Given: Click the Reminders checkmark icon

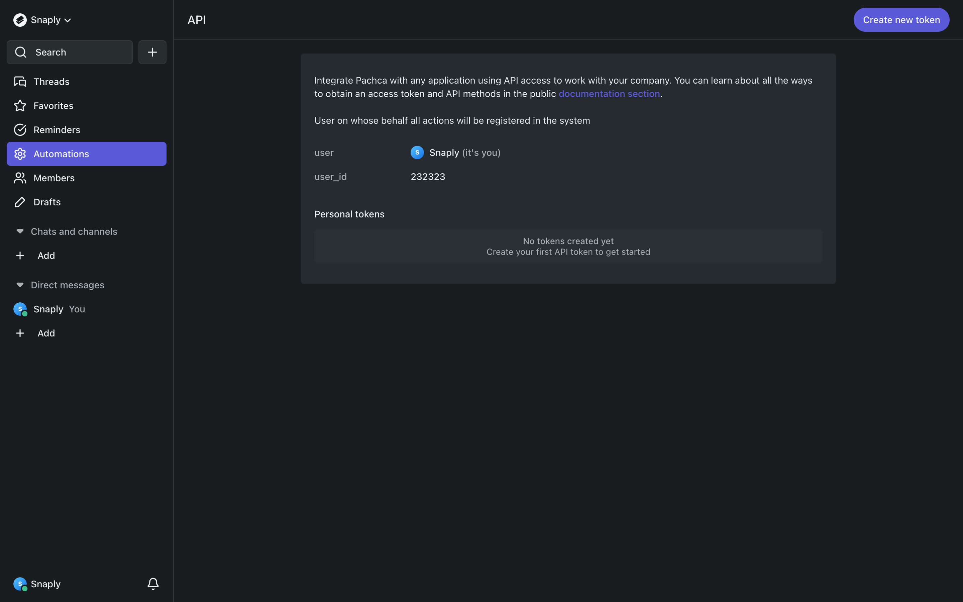Looking at the screenshot, I should (20, 130).
